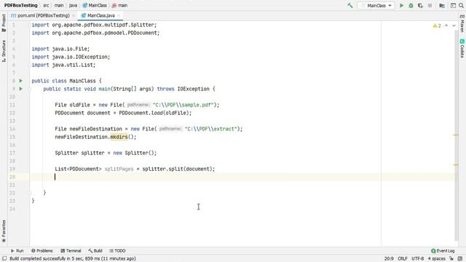The height and width of the screenshot is (262, 466).
Task: Collapse the imports fold marker at line 1
Action: (30, 25)
